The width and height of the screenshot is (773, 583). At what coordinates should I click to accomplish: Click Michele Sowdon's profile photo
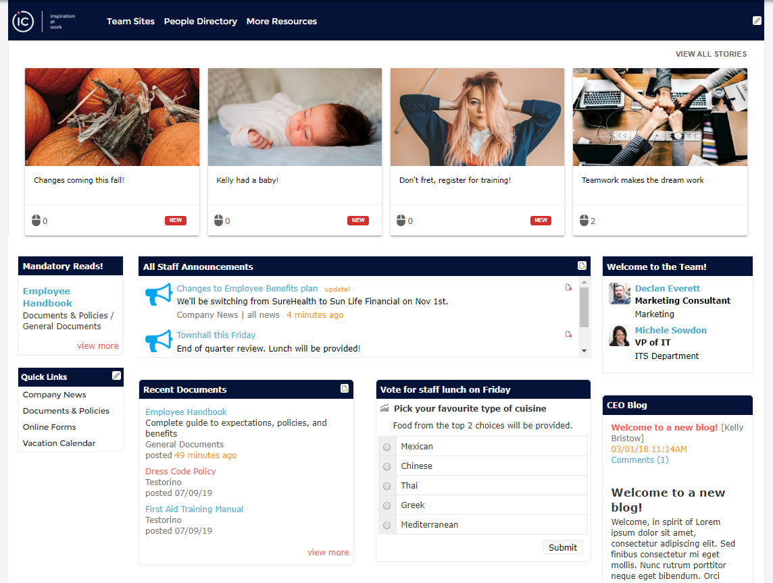point(619,335)
